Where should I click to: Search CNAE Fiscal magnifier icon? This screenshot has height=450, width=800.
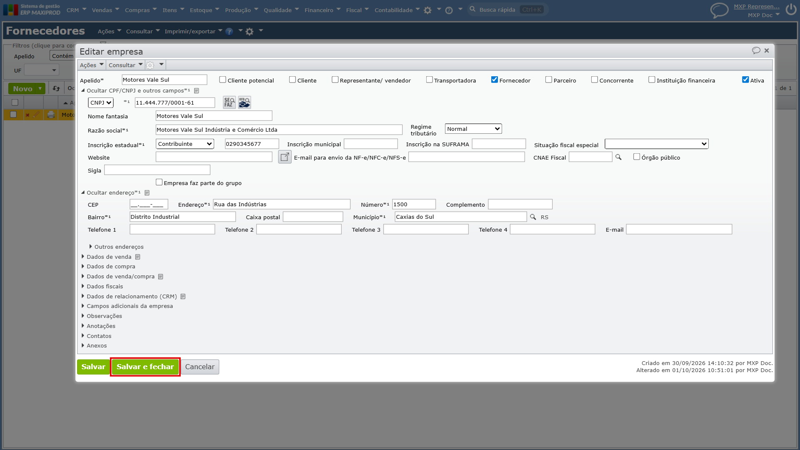tap(618, 157)
